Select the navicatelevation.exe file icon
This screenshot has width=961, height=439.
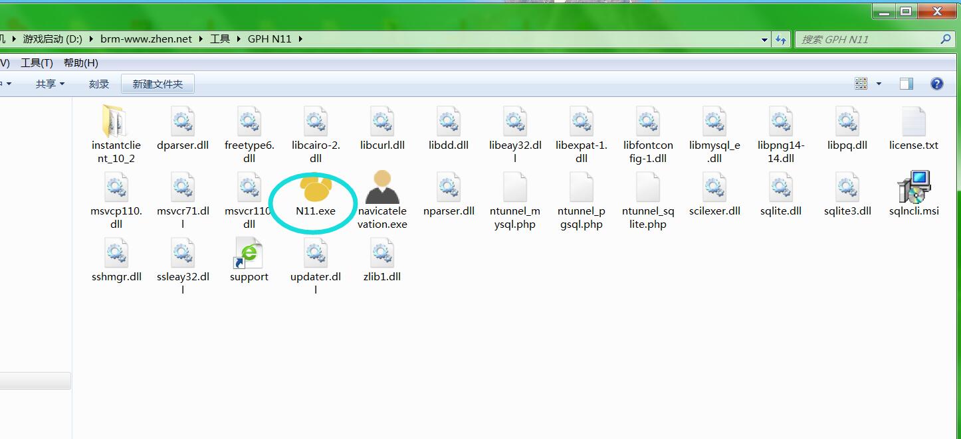coord(382,188)
